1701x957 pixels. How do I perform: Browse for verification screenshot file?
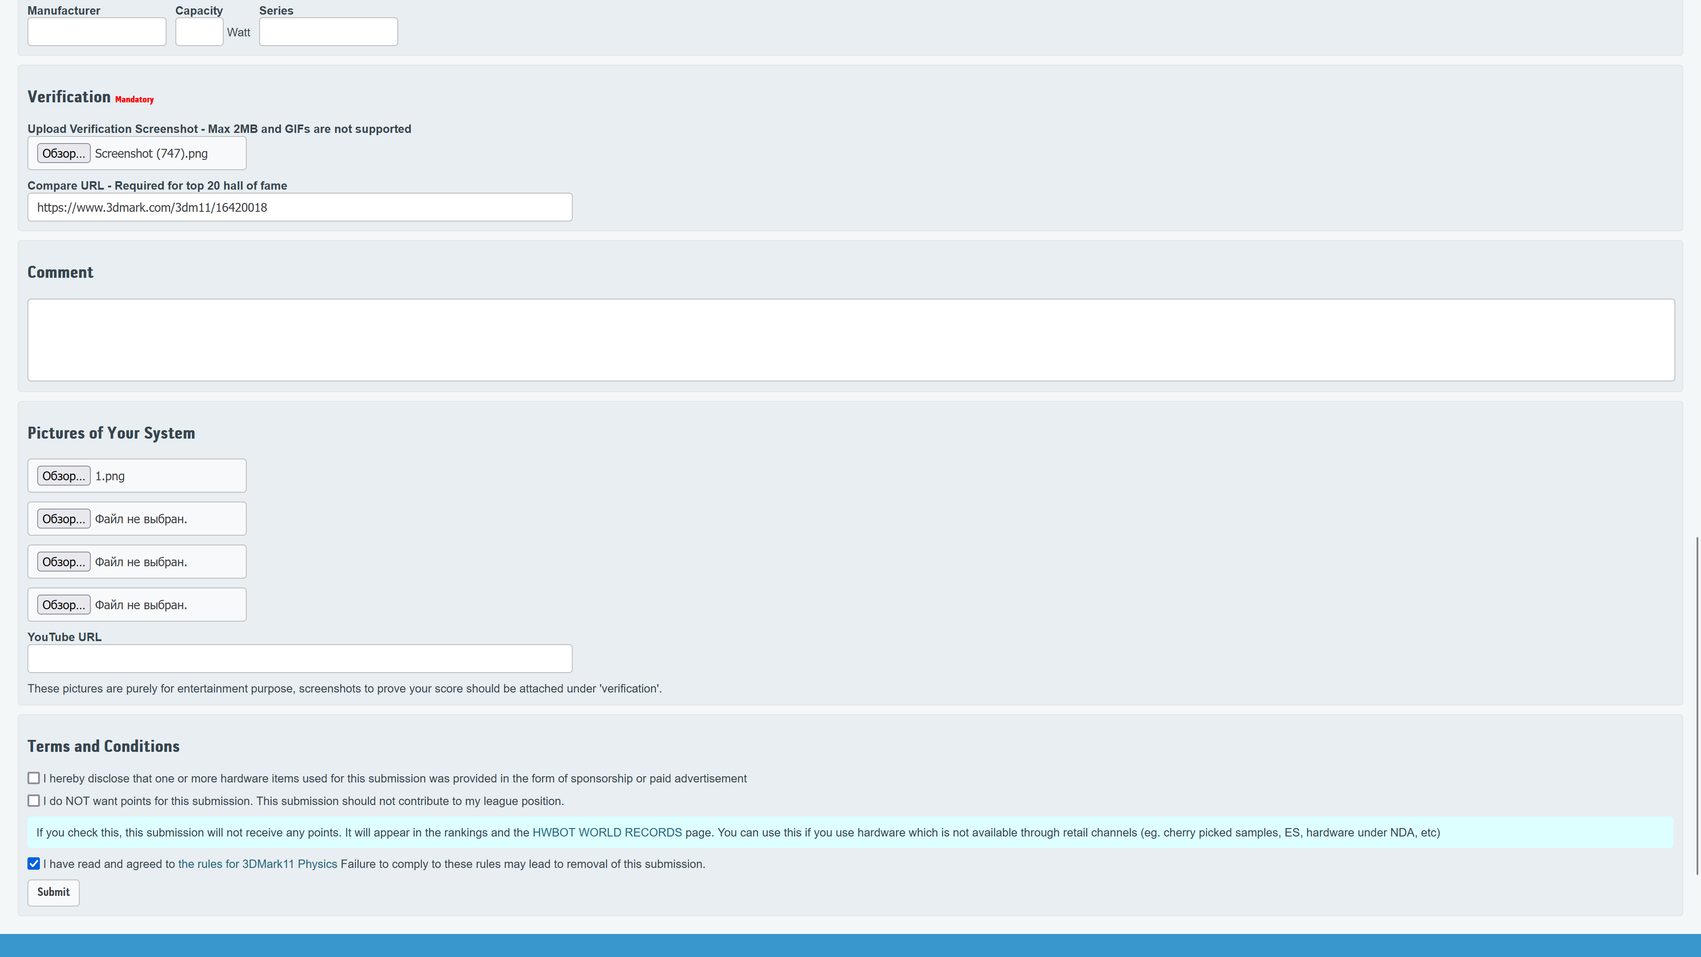(63, 153)
